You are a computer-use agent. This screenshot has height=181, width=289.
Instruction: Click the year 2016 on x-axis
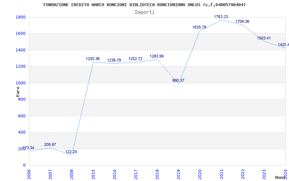(x=115, y=174)
